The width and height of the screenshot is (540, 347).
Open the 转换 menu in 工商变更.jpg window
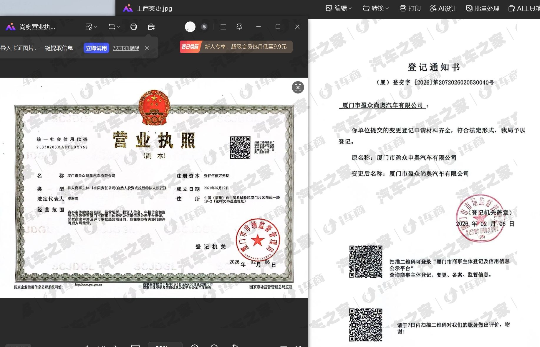click(x=376, y=8)
